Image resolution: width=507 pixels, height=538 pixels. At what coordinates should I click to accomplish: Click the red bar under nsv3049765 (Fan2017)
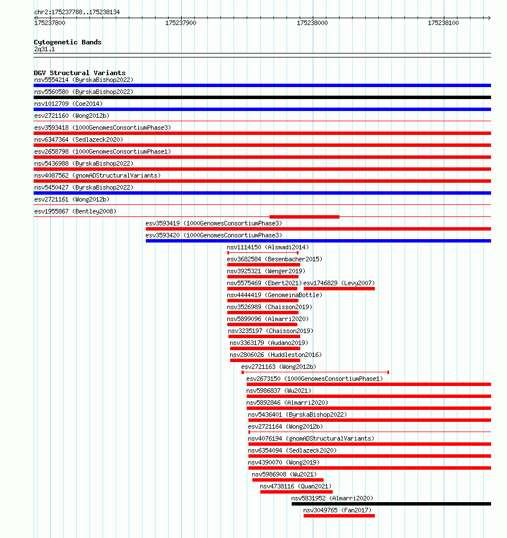(x=339, y=516)
